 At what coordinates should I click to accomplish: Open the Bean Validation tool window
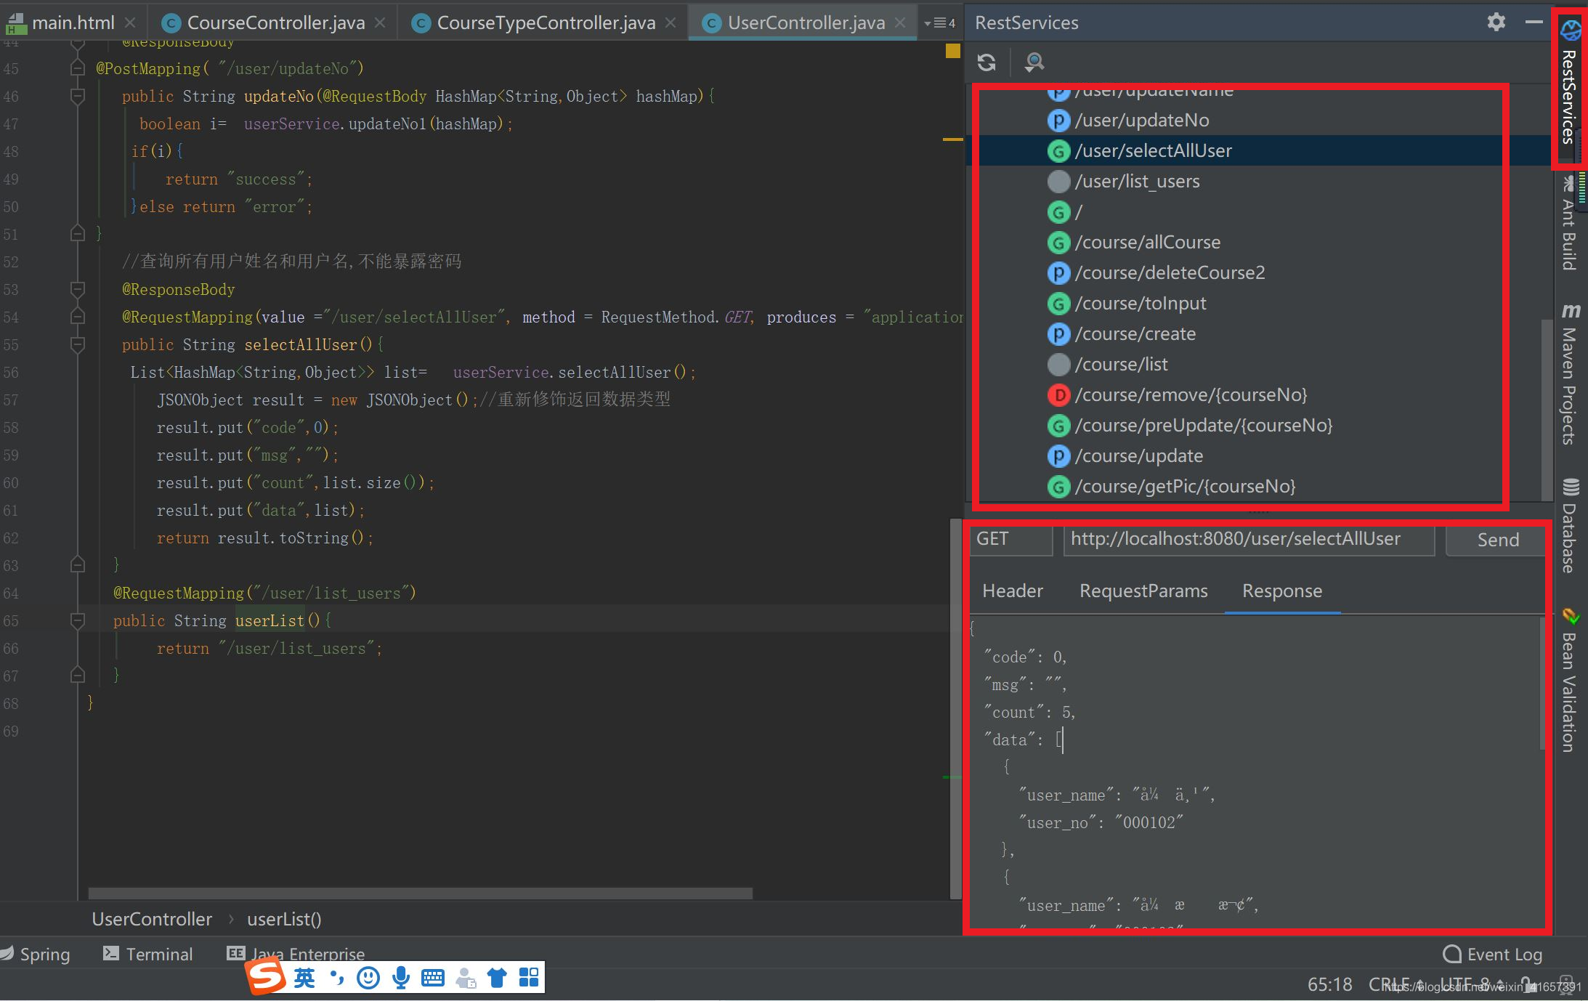(x=1570, y=679)
